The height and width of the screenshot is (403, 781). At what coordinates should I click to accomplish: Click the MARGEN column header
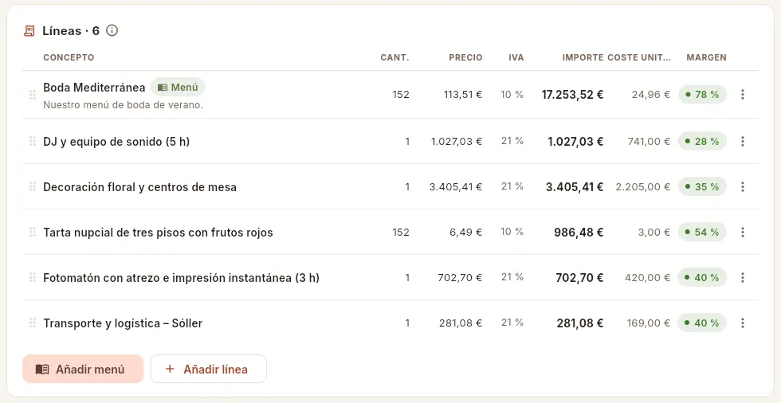(706, 57)
